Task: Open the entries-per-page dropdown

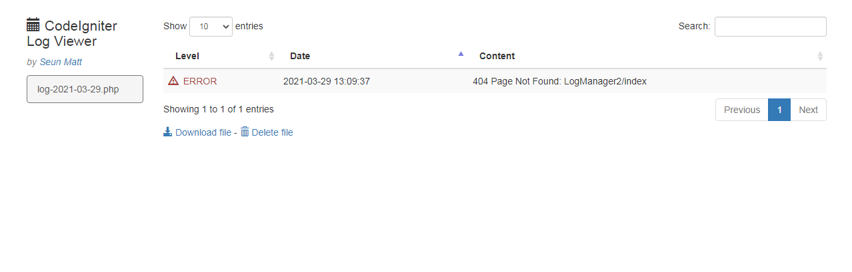Action: click(211, 27)
